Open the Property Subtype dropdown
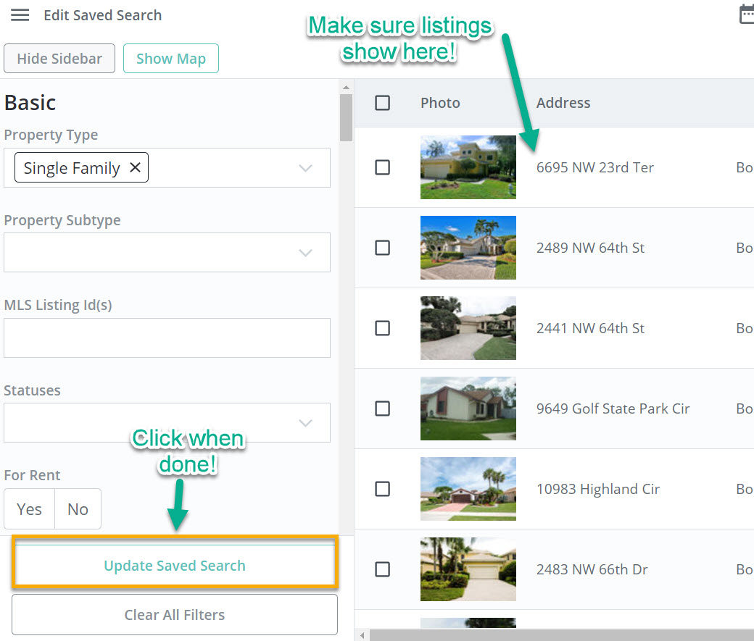 (x=305, y=253)
